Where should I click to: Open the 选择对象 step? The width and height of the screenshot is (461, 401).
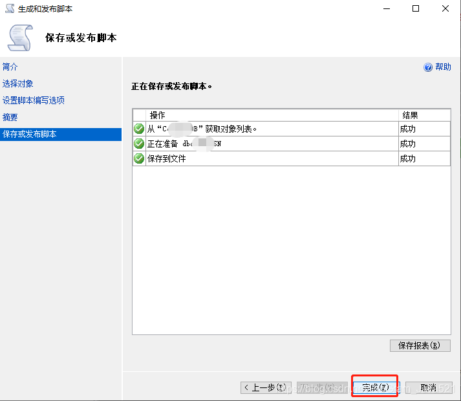(17, 83)
